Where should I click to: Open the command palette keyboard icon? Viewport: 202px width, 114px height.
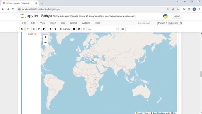[123, 29]
